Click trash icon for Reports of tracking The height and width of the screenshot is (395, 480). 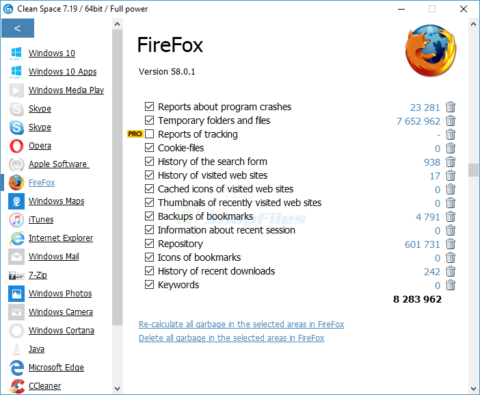pos(451,135)
